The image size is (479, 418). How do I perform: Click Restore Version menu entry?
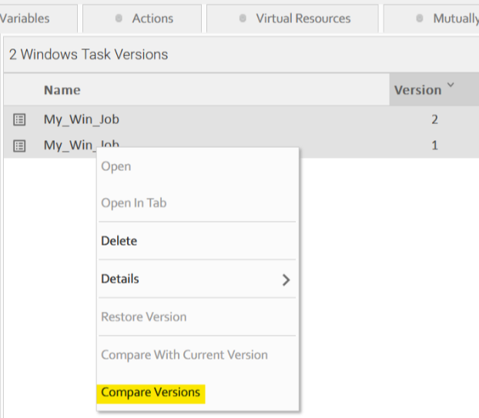[144, 316]
